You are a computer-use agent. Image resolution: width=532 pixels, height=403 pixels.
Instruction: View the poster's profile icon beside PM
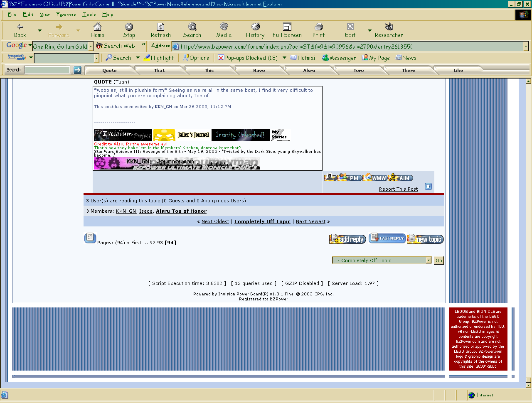[x=330, y=178]
